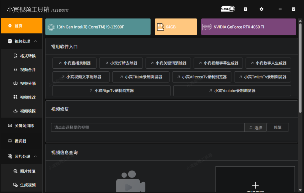Screen dimensions: 304x193
Task: Open 视频嗅探 from the sidebar
Action: click(22, 111)
